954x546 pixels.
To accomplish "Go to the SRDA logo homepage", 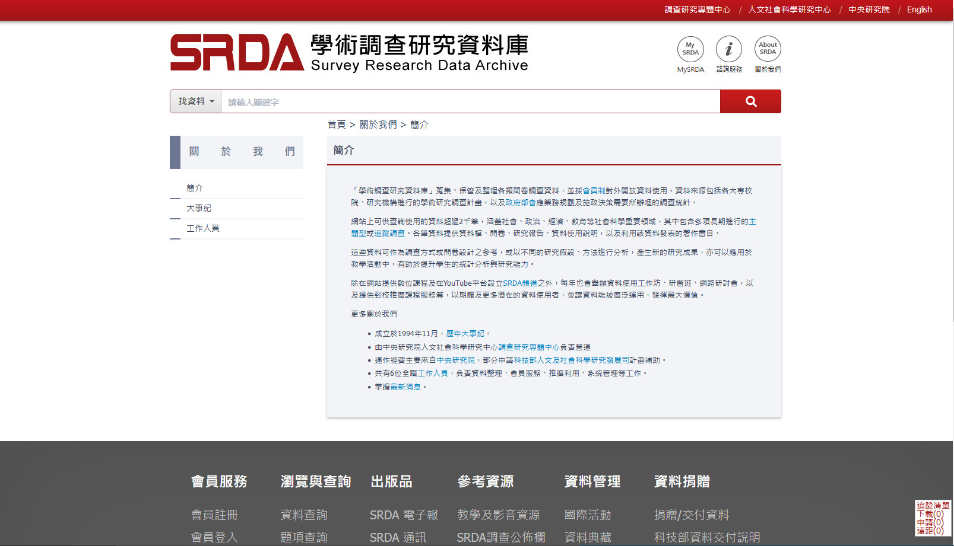I will (349, 52).
